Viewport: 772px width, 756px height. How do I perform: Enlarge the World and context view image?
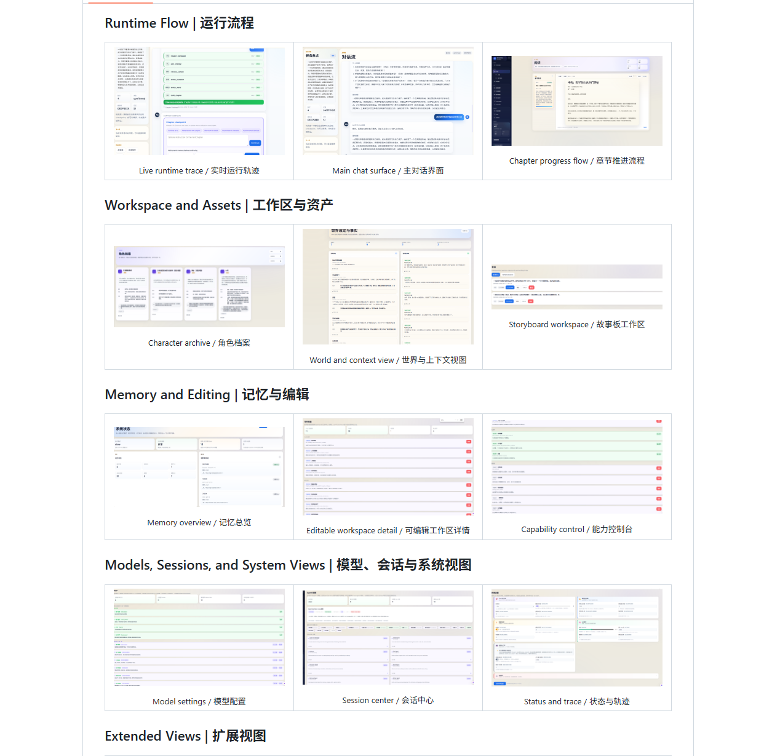pos(388,287)
